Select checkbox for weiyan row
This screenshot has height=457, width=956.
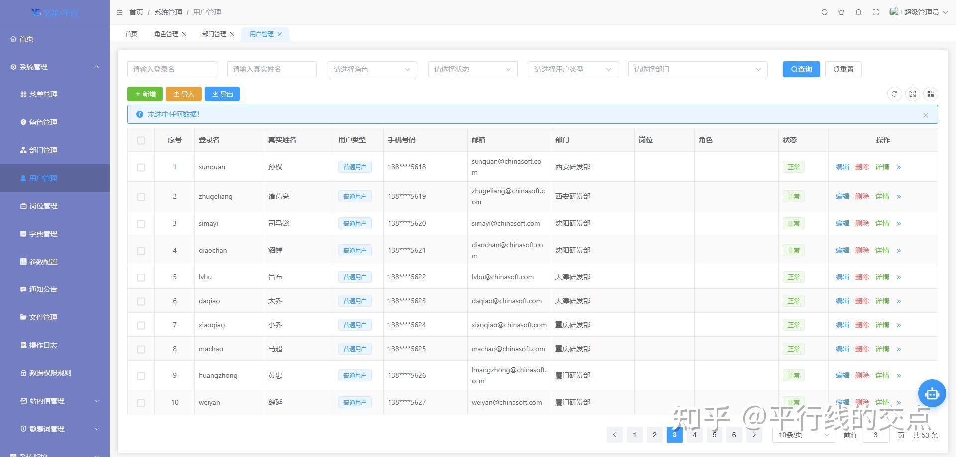141,403
